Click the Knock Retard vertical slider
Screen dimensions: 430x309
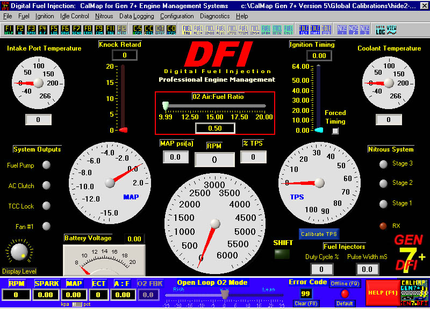123,98
